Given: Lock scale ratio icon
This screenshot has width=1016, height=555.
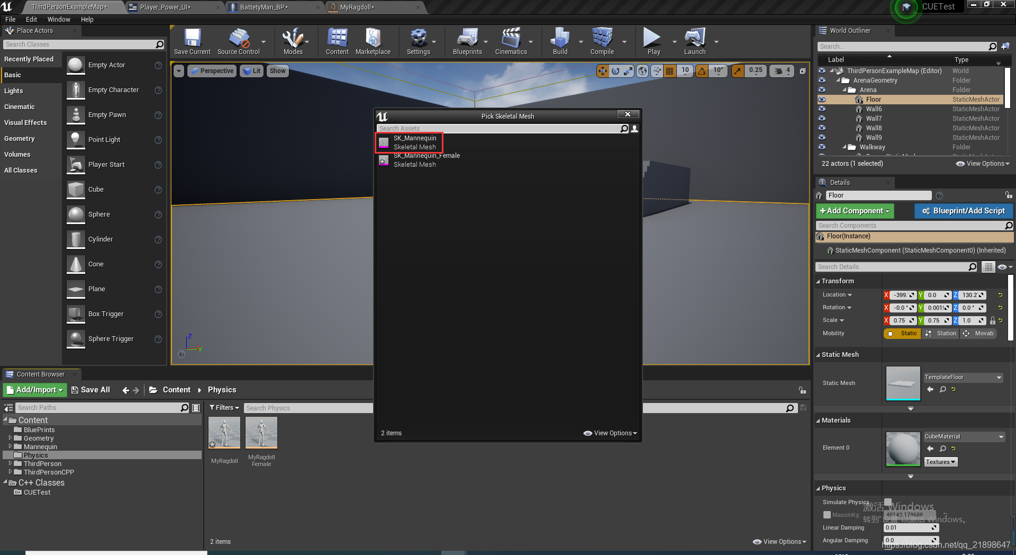Looking at the screenshot, I should pos(993,320).
